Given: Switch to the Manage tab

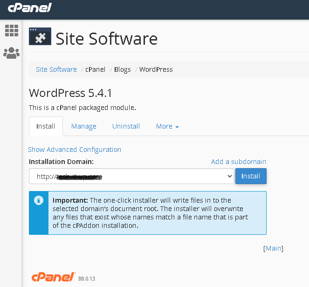Looking at the screenshot, I should pyautogui.click(x=84, y=126).
